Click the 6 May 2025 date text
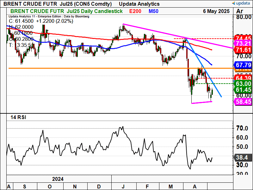This screenshot has width=253, height=190. coord(216,11)
